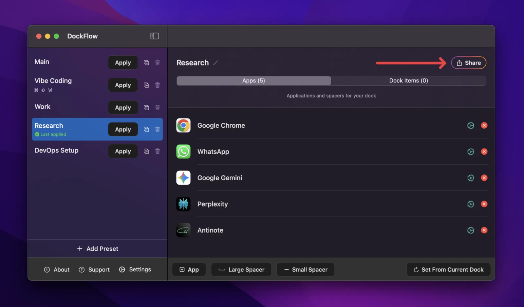The width and height of the screenshot is (524, 307).
Task: Delete the Main preset
Action: pyautogui.click(x=158, y=63)
